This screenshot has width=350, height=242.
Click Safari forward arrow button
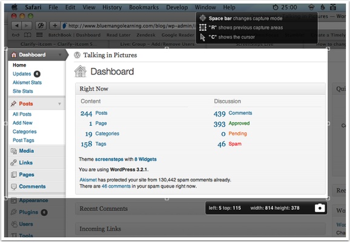tap(27, 25)
